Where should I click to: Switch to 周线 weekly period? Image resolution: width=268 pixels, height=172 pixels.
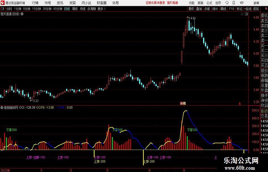pos(75,9)
